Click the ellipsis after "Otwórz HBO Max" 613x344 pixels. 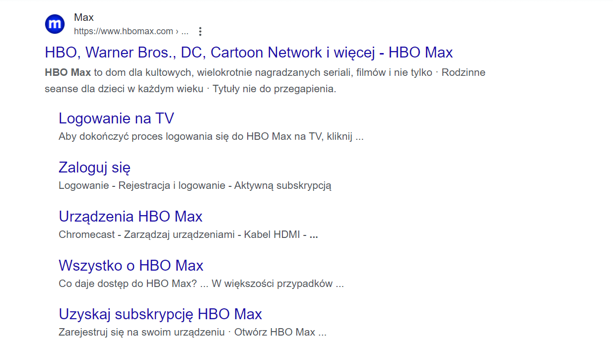[323, 333]
